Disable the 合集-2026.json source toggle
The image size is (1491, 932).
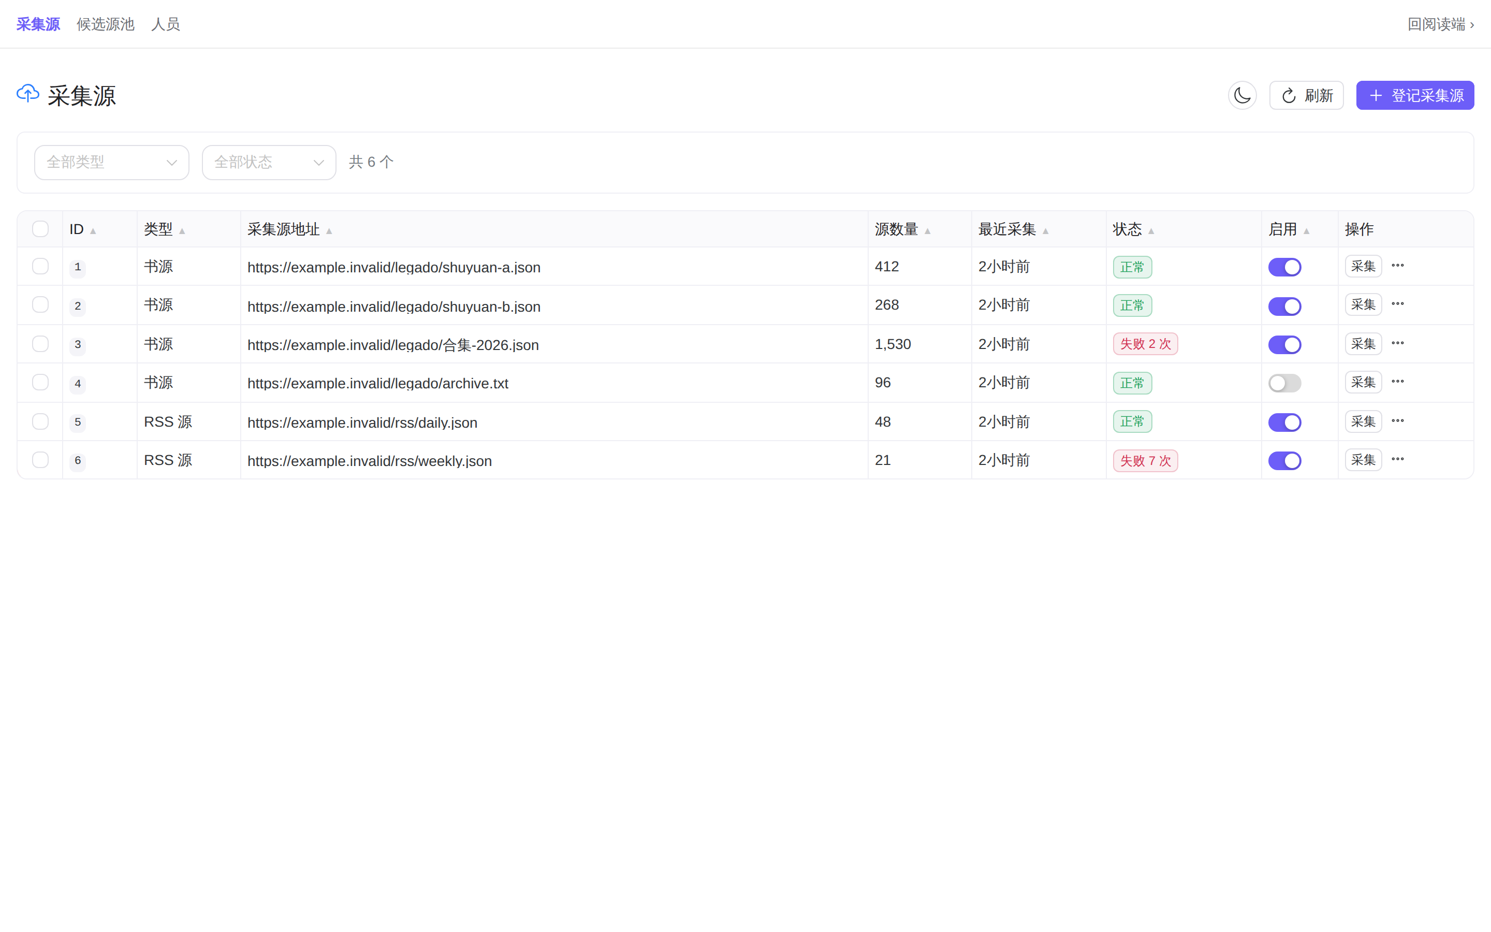1284,344
